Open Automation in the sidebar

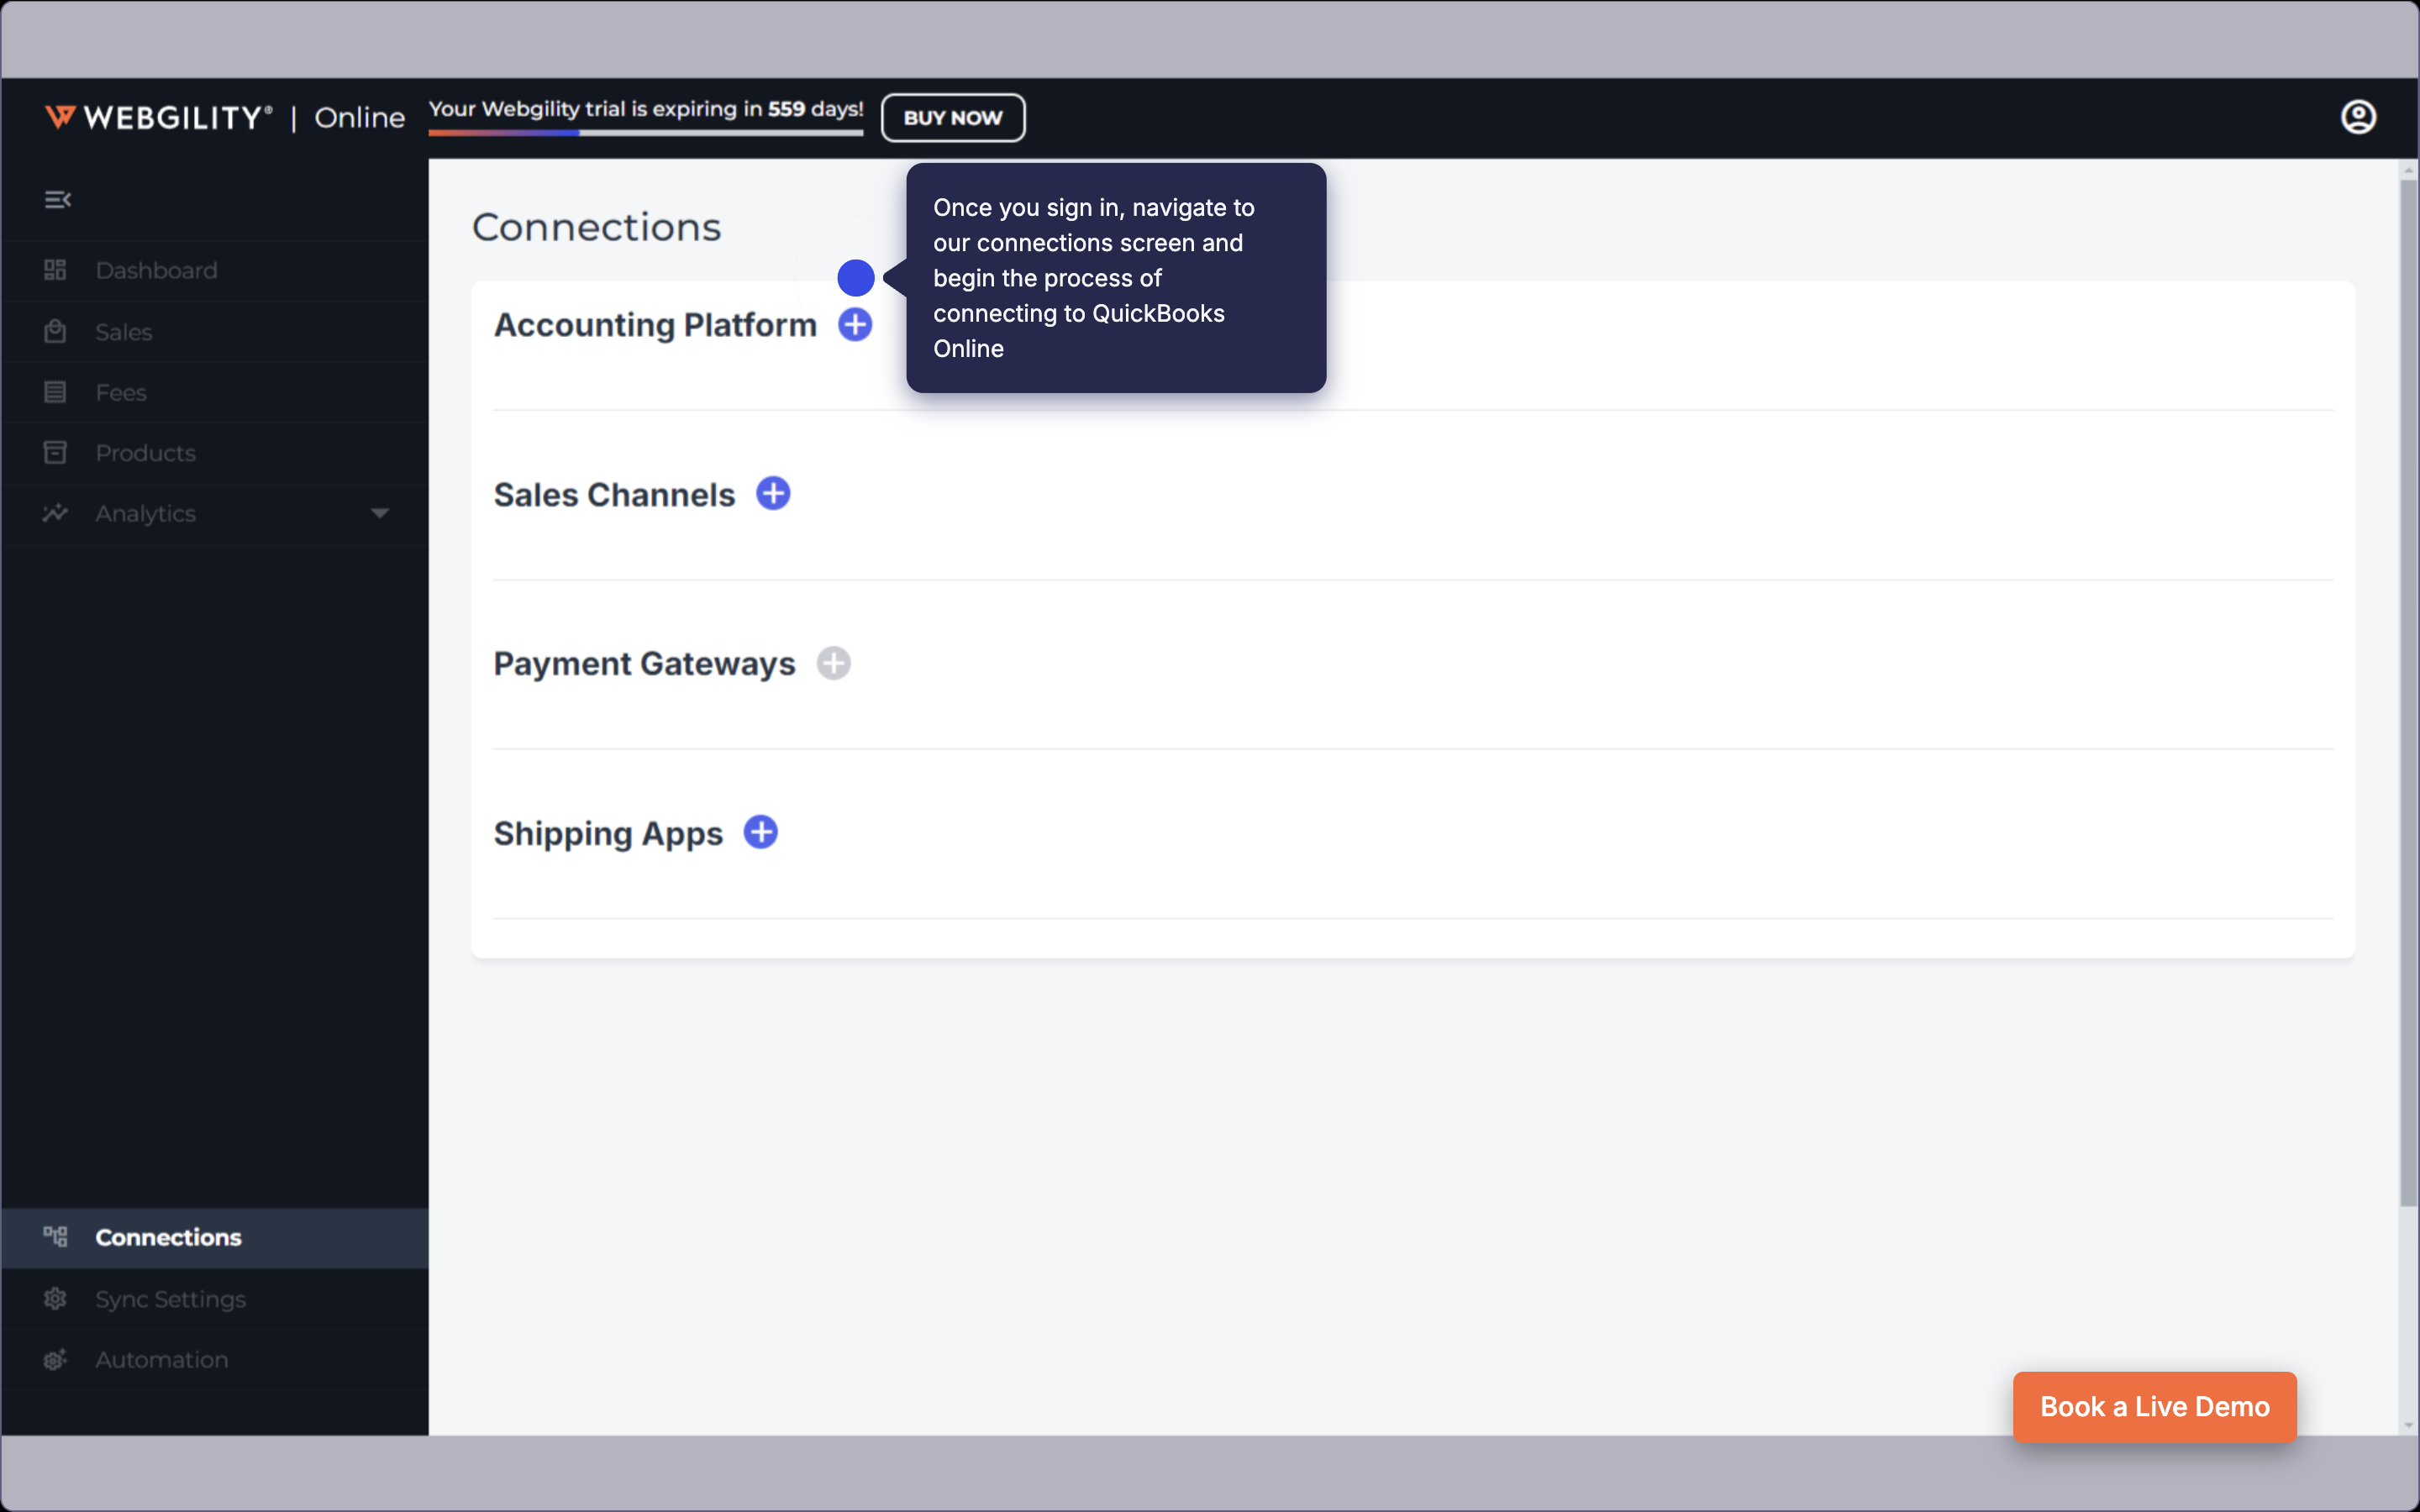(215, 1360)
